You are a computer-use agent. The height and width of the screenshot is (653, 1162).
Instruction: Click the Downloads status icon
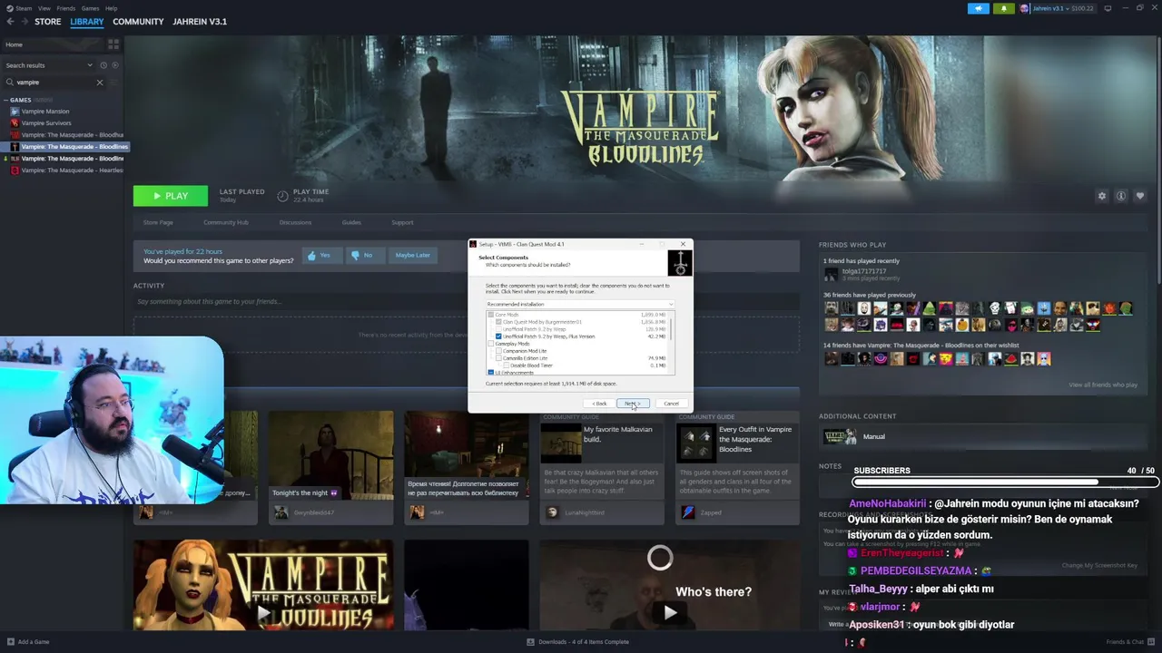pos(531,642)
